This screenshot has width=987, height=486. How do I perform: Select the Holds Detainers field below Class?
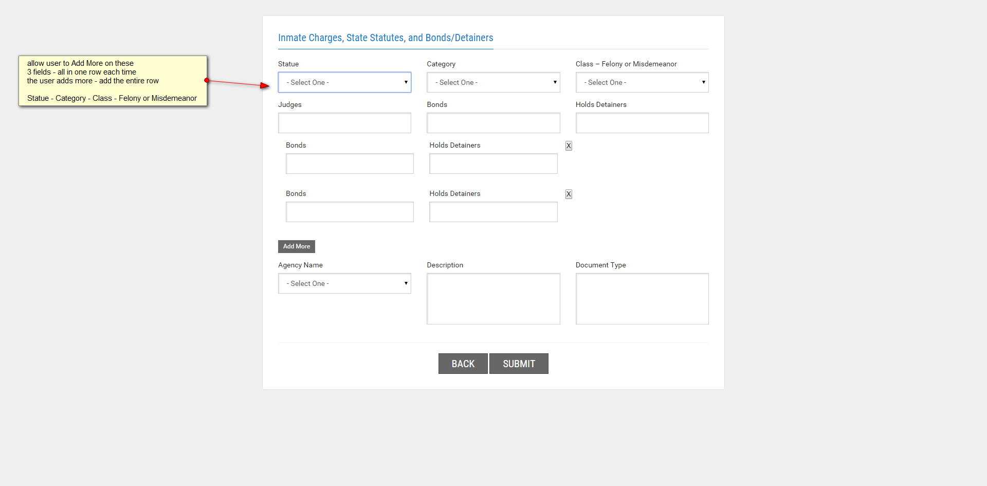coord(642,123)
